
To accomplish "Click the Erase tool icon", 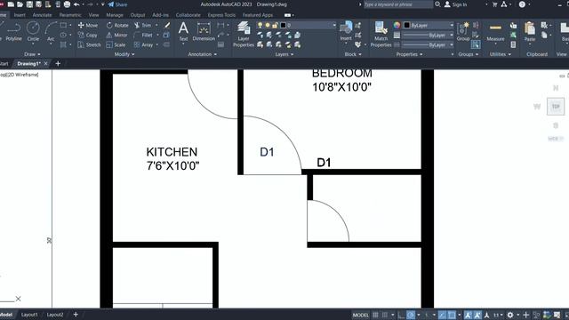I will (166, 26).
